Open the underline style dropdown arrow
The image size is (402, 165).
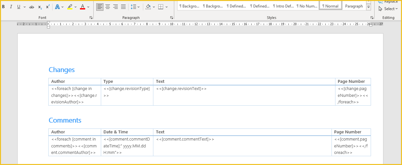[24, 7]
